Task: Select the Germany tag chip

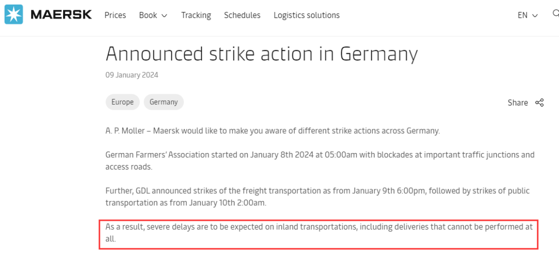Action: pos(164,102)
